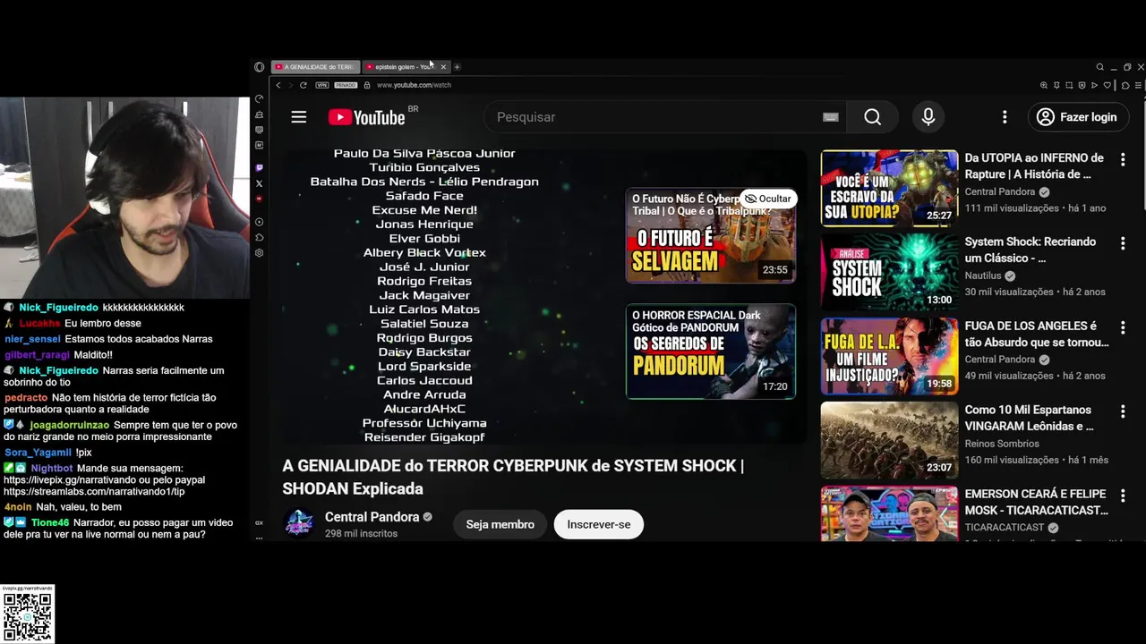Image resolution: width=1146 pixels, height=644 pixels.
Task: Open the Easy setup lines icon
Action: [x=1138, y=85]
